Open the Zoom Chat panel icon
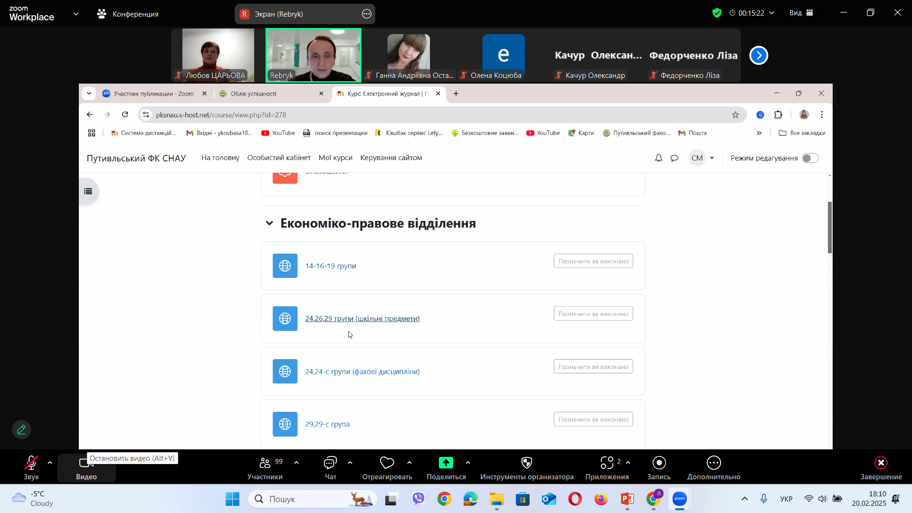Viewport: 912px width, 513px height. coord(330,463)
